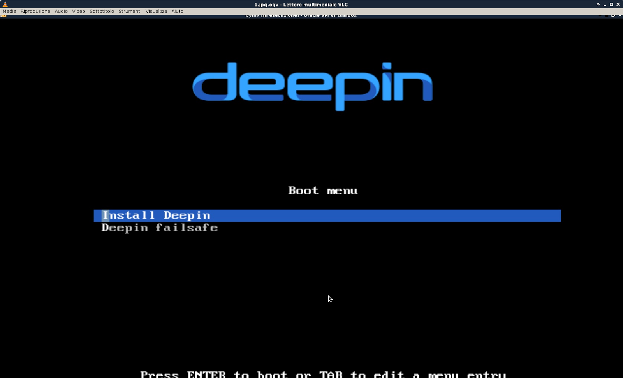Image resolution: width=623 pixels, height=378 pixels.
Task: Open the Video menu
Action: coord(79,11)
